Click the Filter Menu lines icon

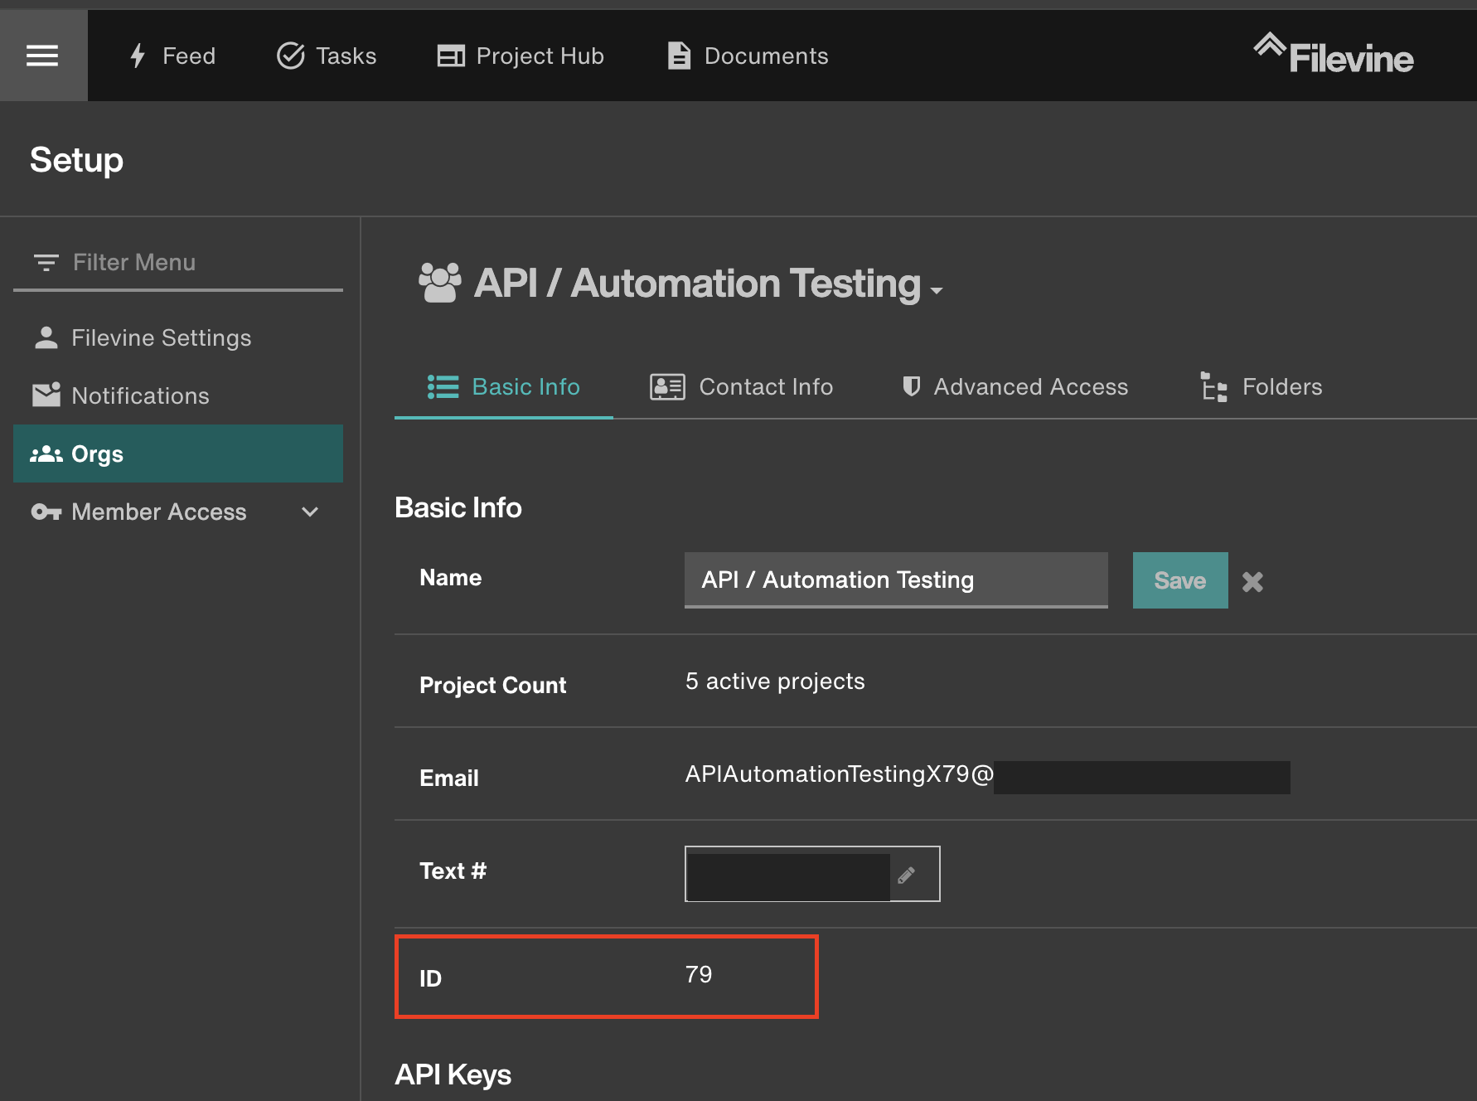pyautogui.click(x=46, y=263)
